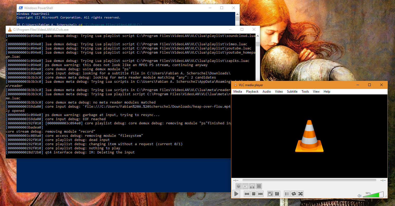Stop playback in VLC
This screenshot has height=206, width=395.
coord(254,194)
